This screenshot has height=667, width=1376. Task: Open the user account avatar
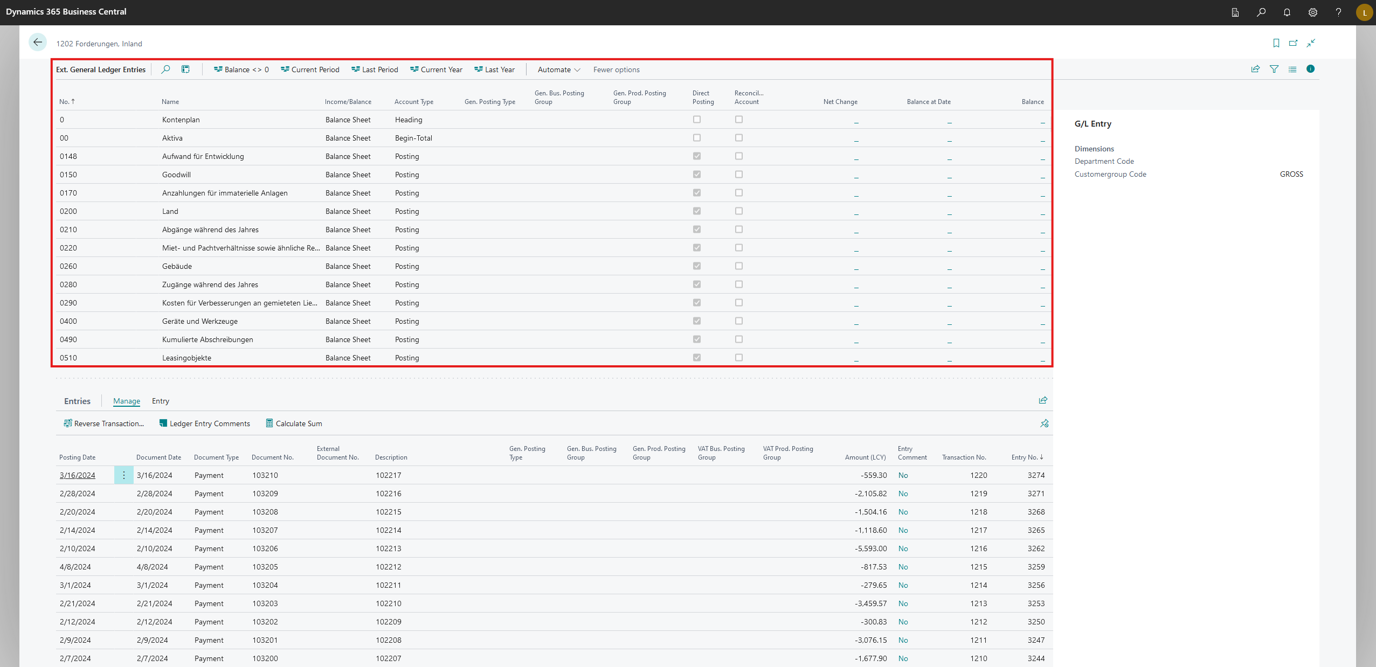coord(1364,12)
